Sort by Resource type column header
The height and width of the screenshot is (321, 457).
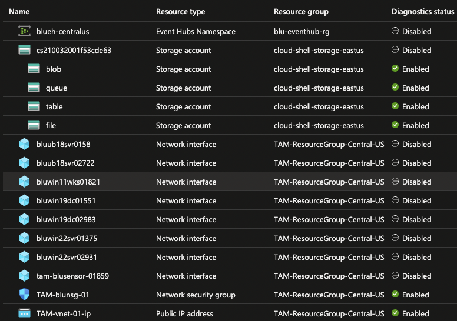pos(180,12)
